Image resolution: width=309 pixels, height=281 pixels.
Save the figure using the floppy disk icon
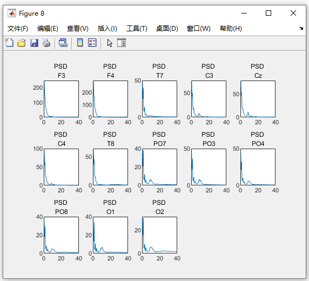(34, 43)
